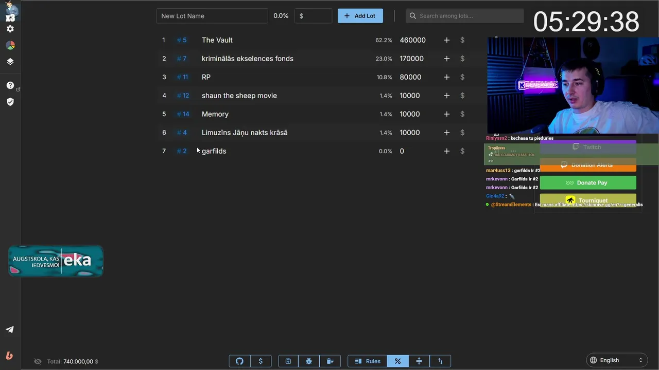Image resolution: width=659 pixels, height=370 pixels.
Task: Toggle percentages with the % button
Action: click(397, 361)
